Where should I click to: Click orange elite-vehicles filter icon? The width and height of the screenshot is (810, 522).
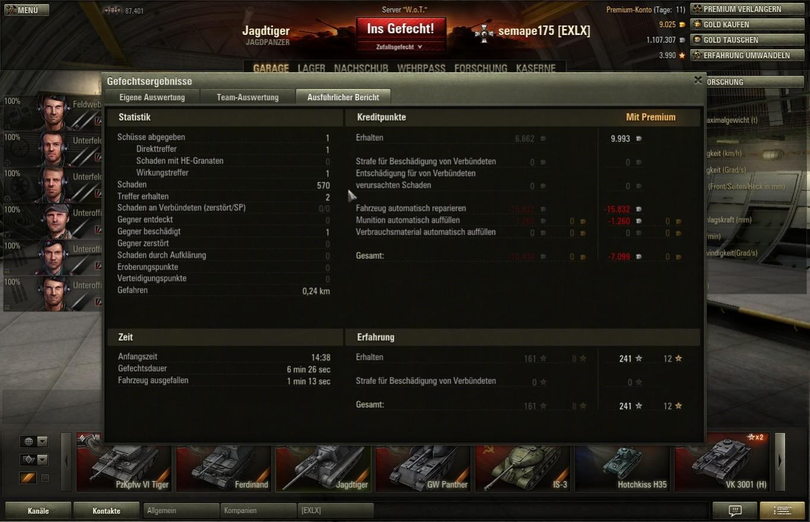coord(28,477)
